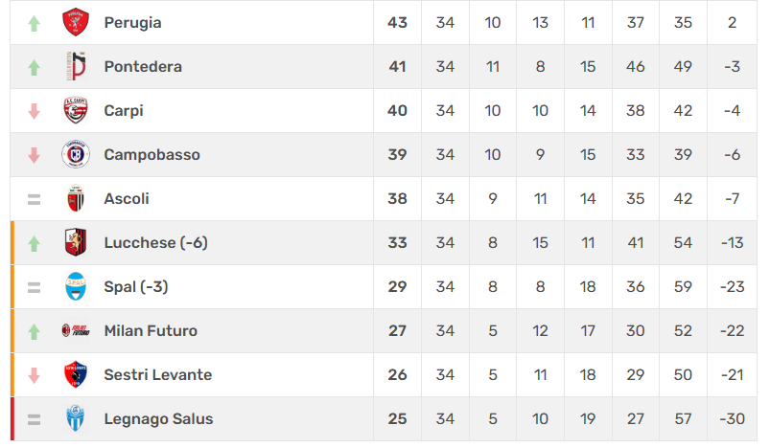Click Spal's -23 goal difference cell
This screenshot has width=770, height=448.
click(x=732, y=287)
